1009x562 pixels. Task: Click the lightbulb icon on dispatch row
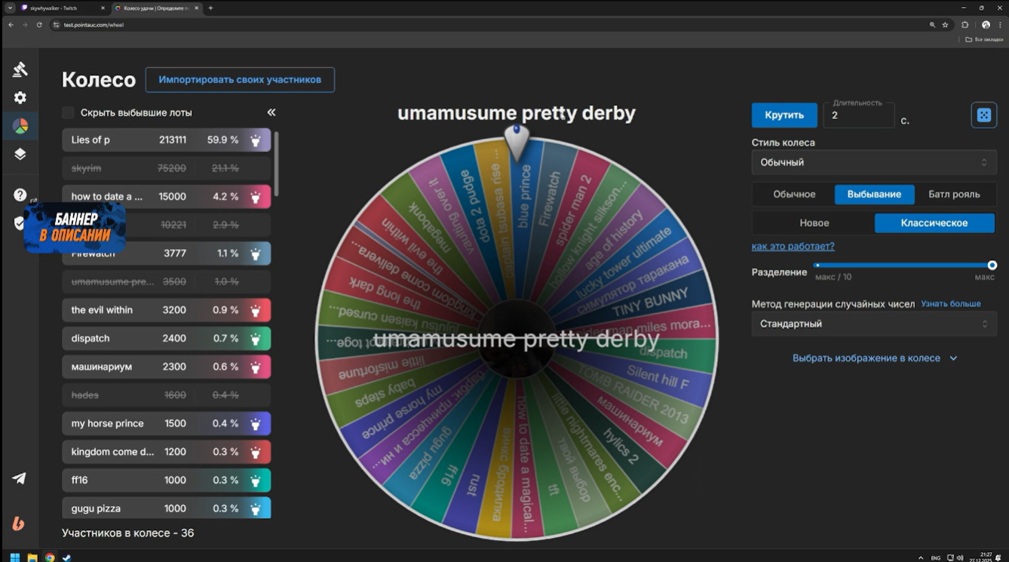tap(256, 339)
